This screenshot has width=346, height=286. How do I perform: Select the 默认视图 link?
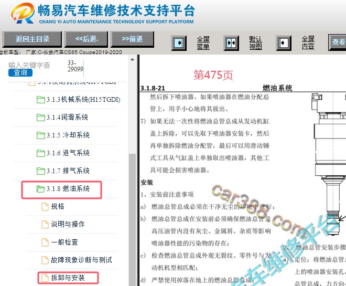tap(255, 43)
